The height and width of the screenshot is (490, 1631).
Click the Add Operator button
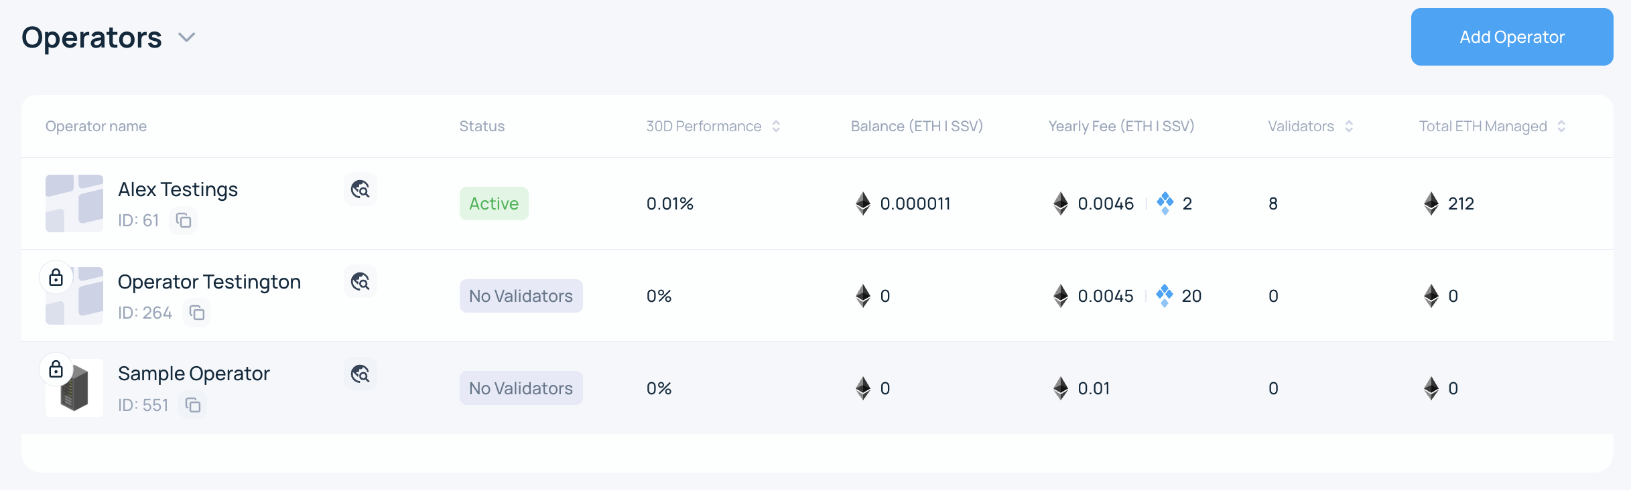click(x=1512, y=37)
